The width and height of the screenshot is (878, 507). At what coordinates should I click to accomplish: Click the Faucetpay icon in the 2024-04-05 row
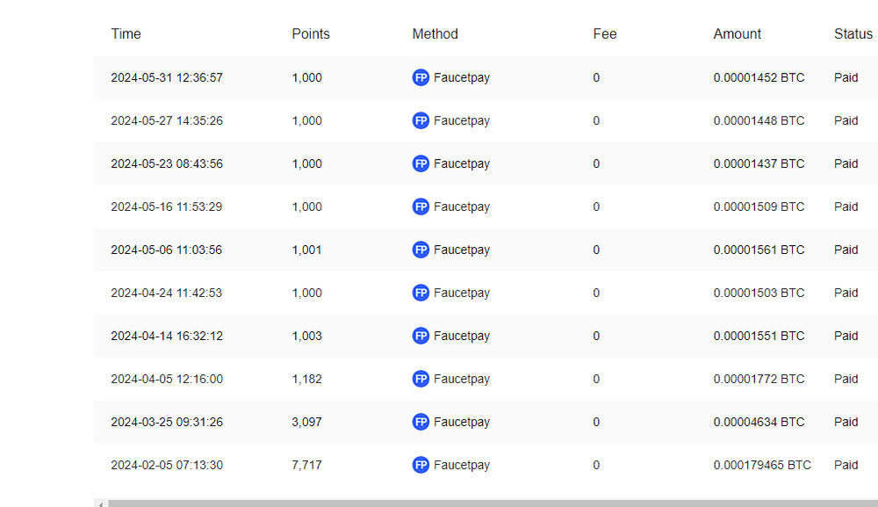click(421, 379)
